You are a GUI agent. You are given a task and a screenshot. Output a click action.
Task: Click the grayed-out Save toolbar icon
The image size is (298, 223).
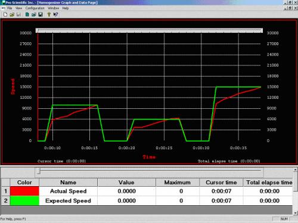pos(18,14)
